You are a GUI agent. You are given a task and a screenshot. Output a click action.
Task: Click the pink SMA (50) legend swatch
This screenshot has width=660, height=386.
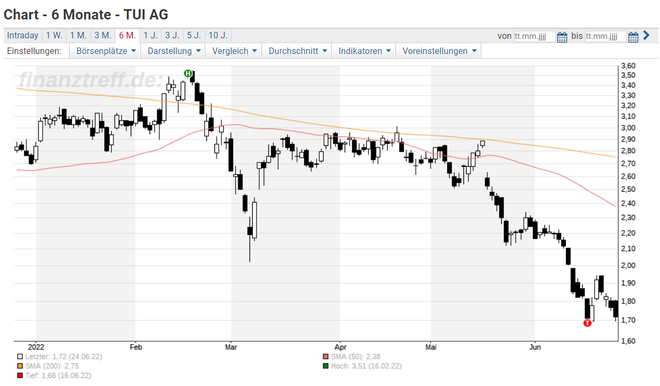click(x=325, y=356)
